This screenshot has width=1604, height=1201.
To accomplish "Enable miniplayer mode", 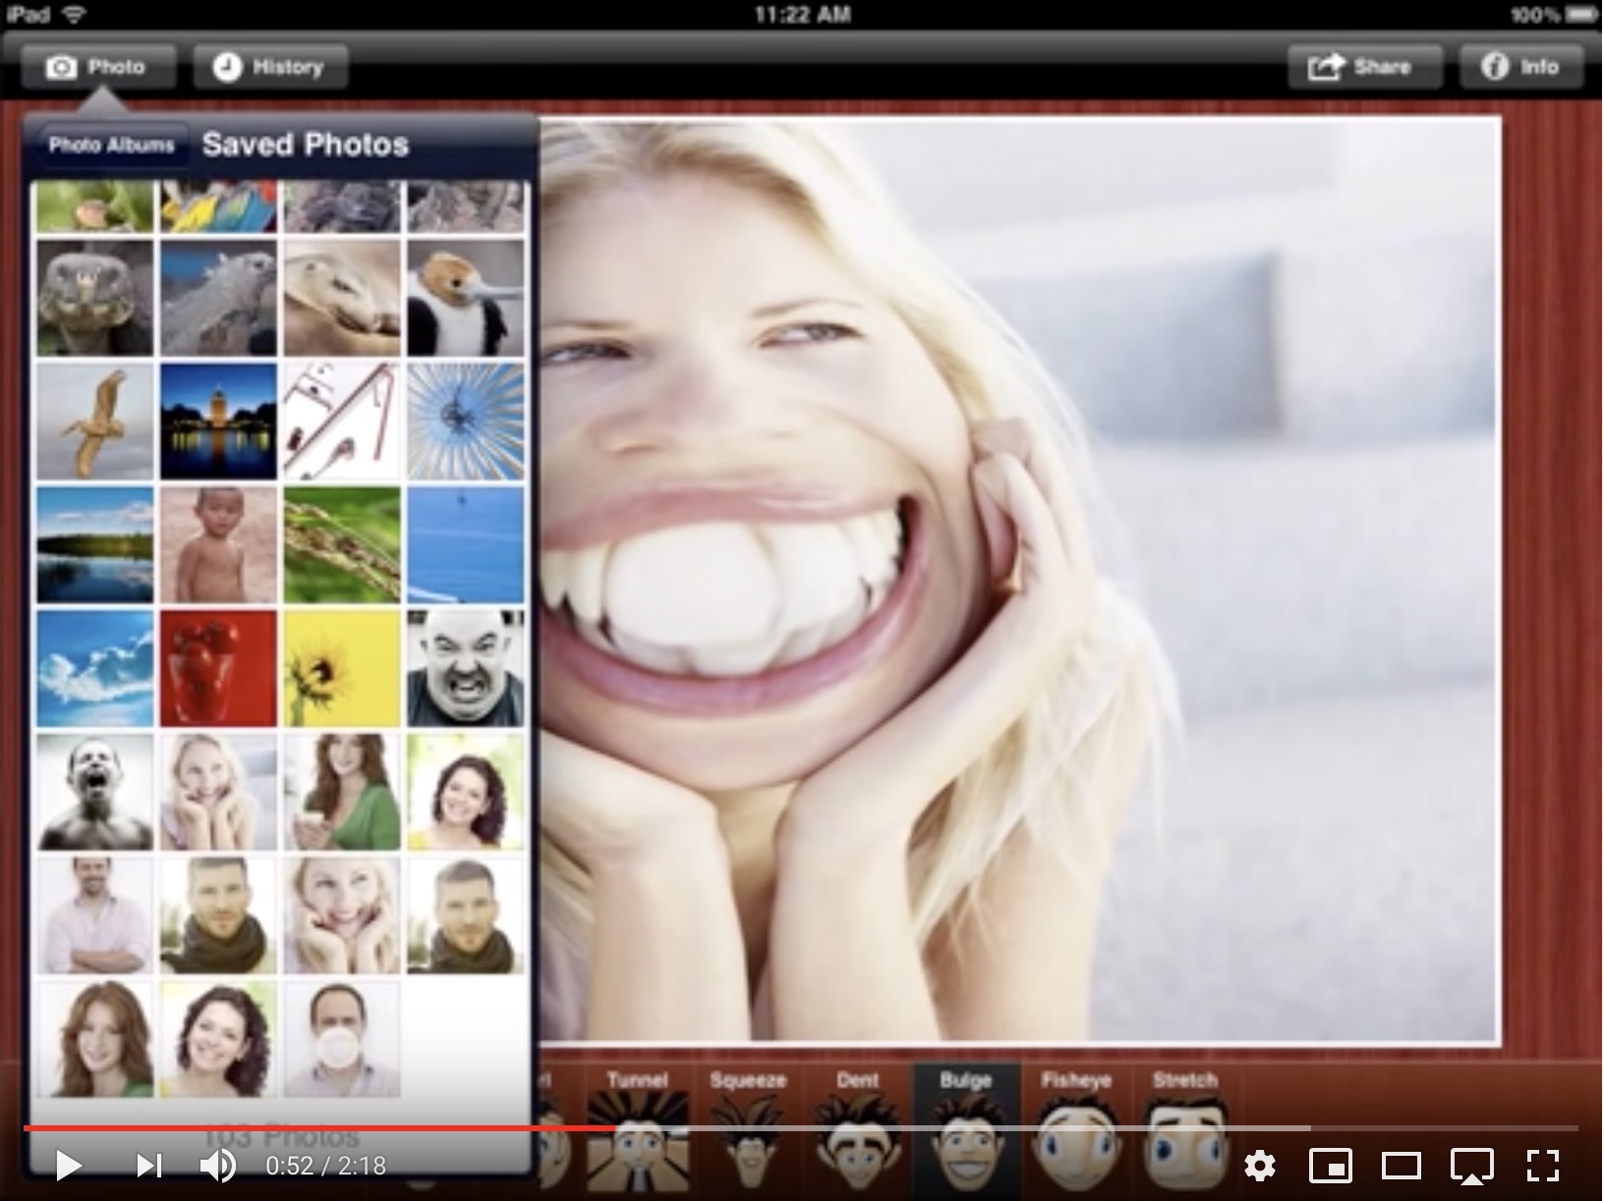I will point(1332,1167).
